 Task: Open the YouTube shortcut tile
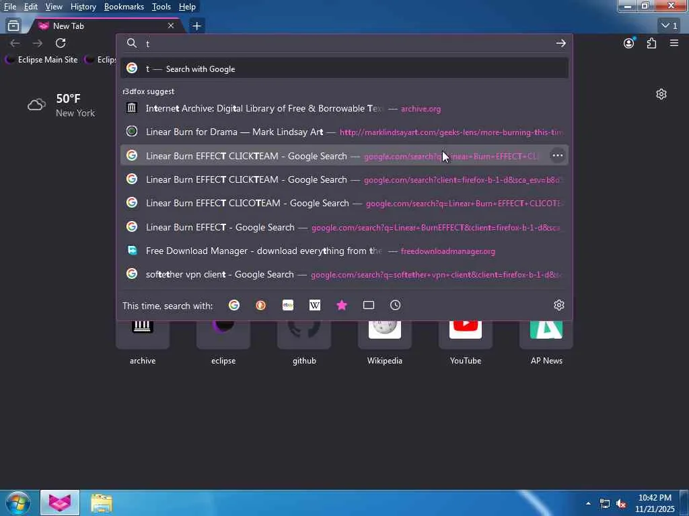tap(466, 335)
